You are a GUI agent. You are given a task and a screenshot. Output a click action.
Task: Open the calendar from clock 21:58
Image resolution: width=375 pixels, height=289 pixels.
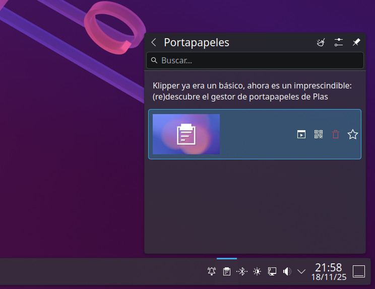328,271
